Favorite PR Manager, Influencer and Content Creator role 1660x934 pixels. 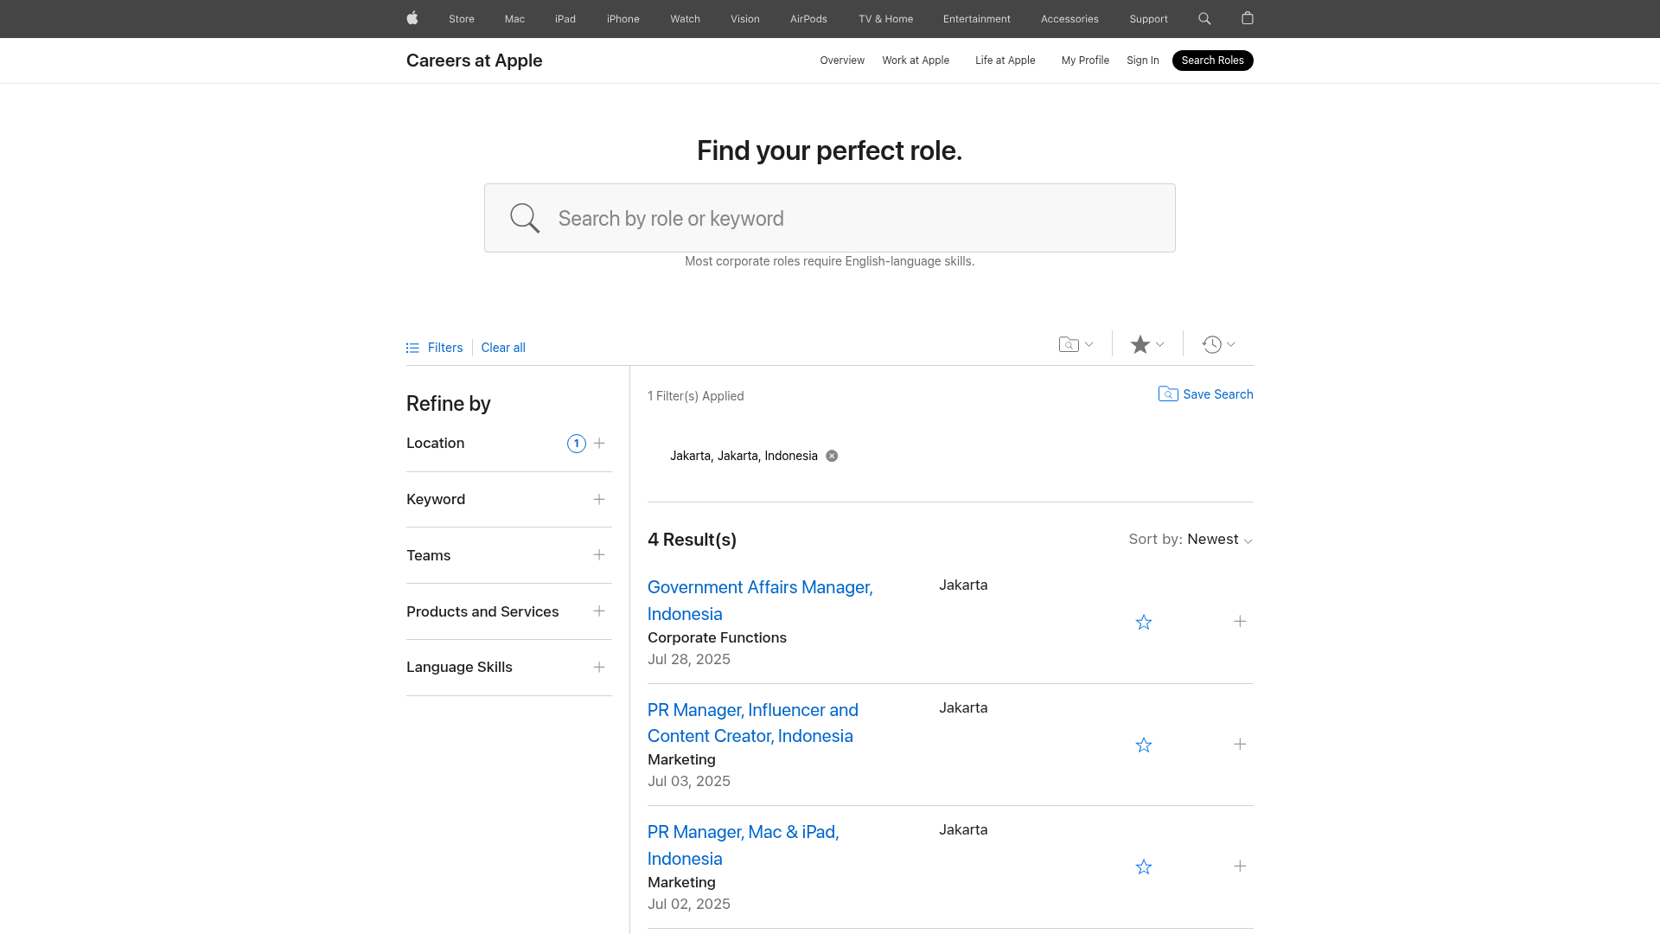[x=1144, y=745]
